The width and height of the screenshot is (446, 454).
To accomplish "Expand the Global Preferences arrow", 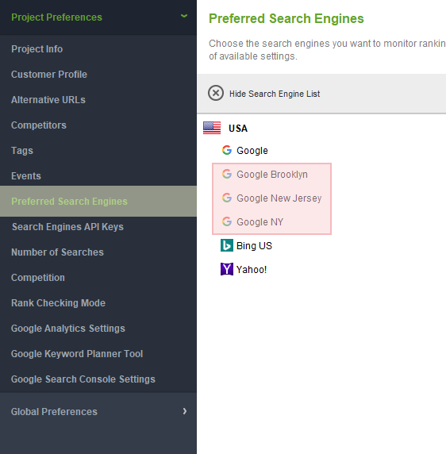I will pyautogui.click(x=185, y=411).
